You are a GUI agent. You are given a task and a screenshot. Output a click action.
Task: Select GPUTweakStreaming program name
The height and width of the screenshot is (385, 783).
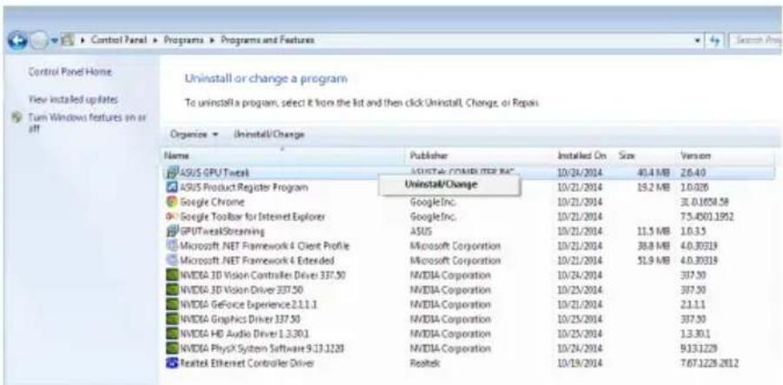(x=222, y=232)
